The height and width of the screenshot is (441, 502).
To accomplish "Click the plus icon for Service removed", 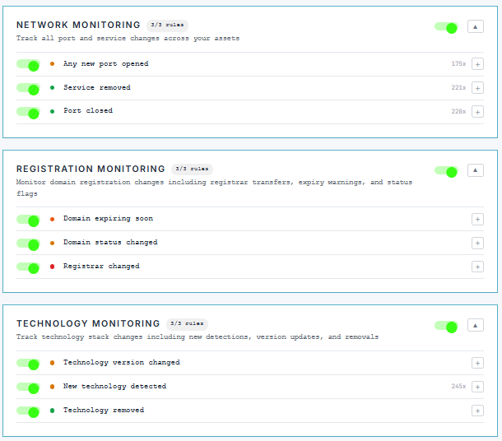I will [477, 88].
